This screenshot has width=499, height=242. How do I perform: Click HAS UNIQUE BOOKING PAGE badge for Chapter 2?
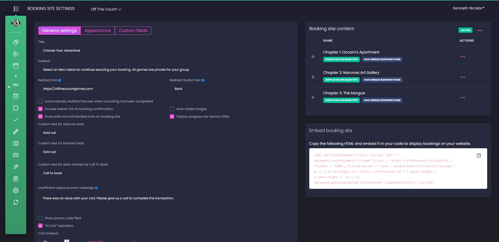point(382,80)
